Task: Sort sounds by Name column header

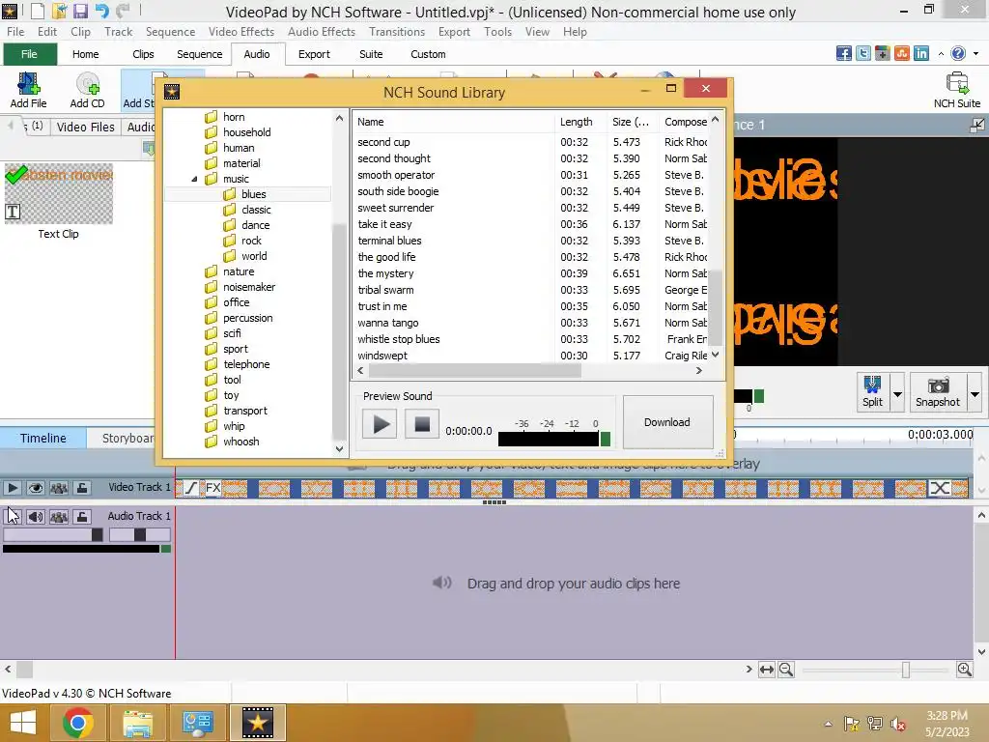Action: tap(453, 122)
